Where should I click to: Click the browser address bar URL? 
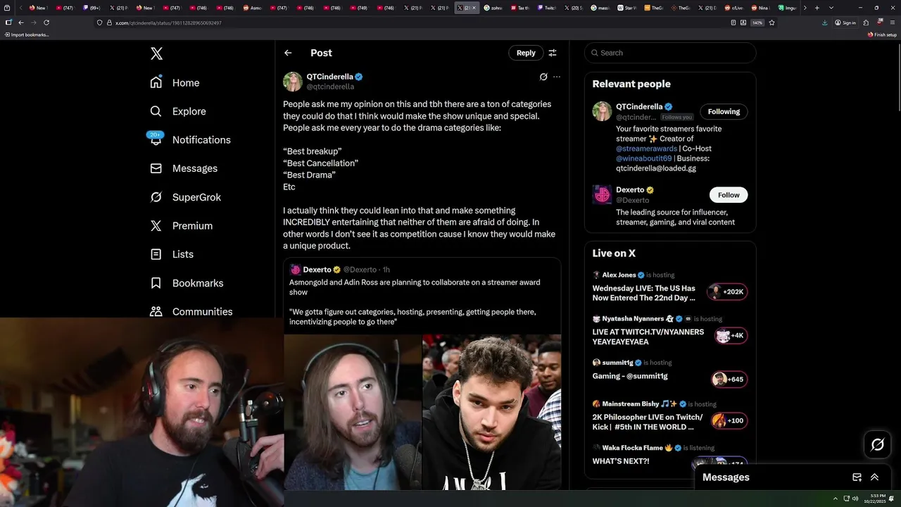click(x=168, y=23)
